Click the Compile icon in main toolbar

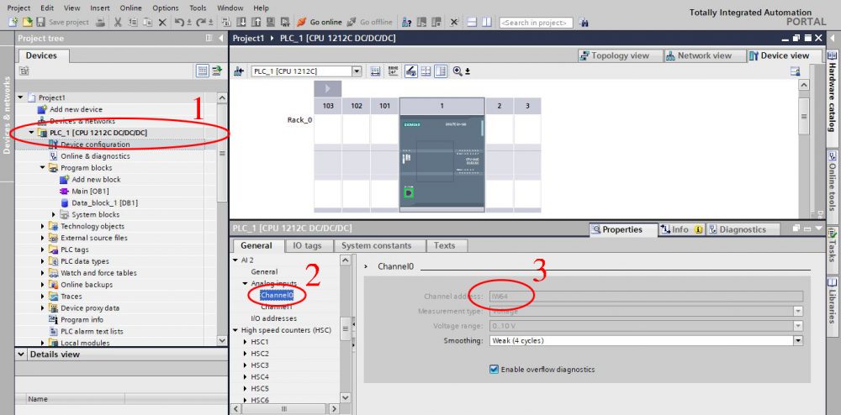pos(225,22)
